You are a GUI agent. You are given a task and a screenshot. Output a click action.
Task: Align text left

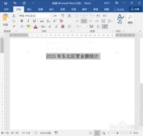click(x=78, y=21)
